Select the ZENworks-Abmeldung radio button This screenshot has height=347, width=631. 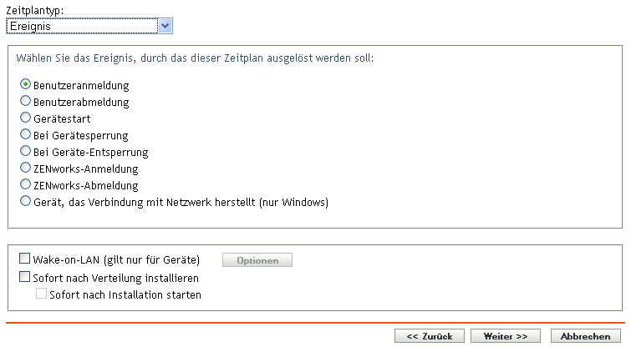click(25, 185)
